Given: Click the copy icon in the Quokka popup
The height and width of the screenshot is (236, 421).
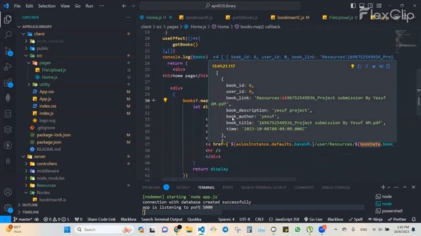Looking at the screenshot, I should [x=360, y=66].
